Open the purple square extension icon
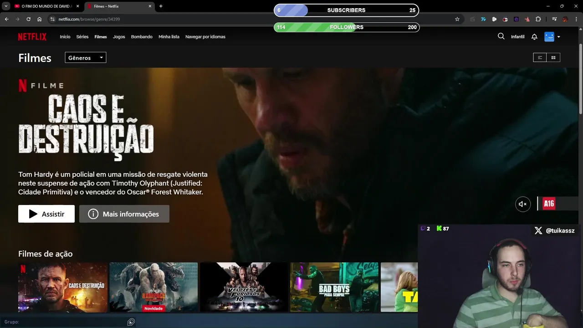The width and height of the screenshot is (583, 328). [x=516, y=19]
